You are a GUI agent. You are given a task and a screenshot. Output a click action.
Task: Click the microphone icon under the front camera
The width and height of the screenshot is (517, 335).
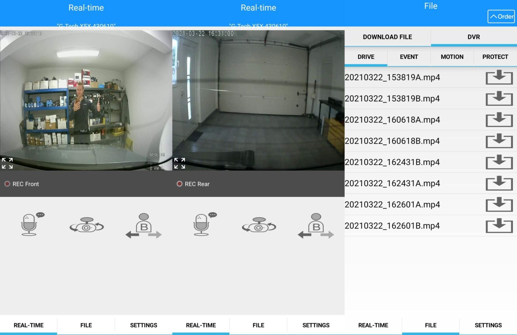pos(30,225)
